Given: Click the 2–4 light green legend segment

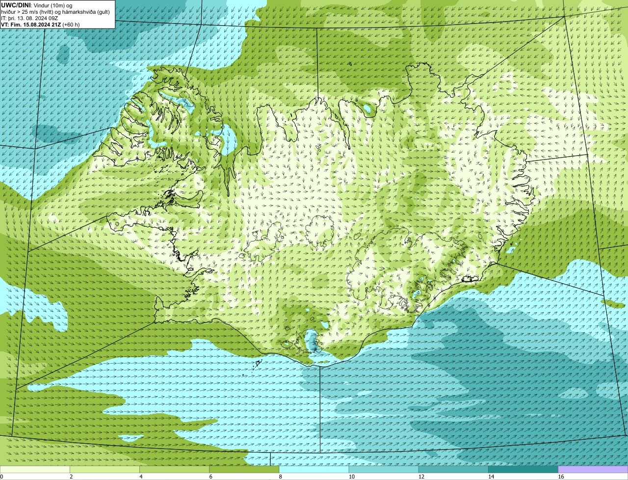Looking at the screenshot, I should pyautogui.click(x=105, y=469).
